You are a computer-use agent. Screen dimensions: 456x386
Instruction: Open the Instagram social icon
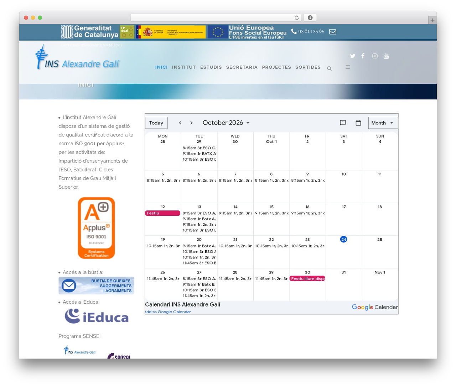pos(375,56)
